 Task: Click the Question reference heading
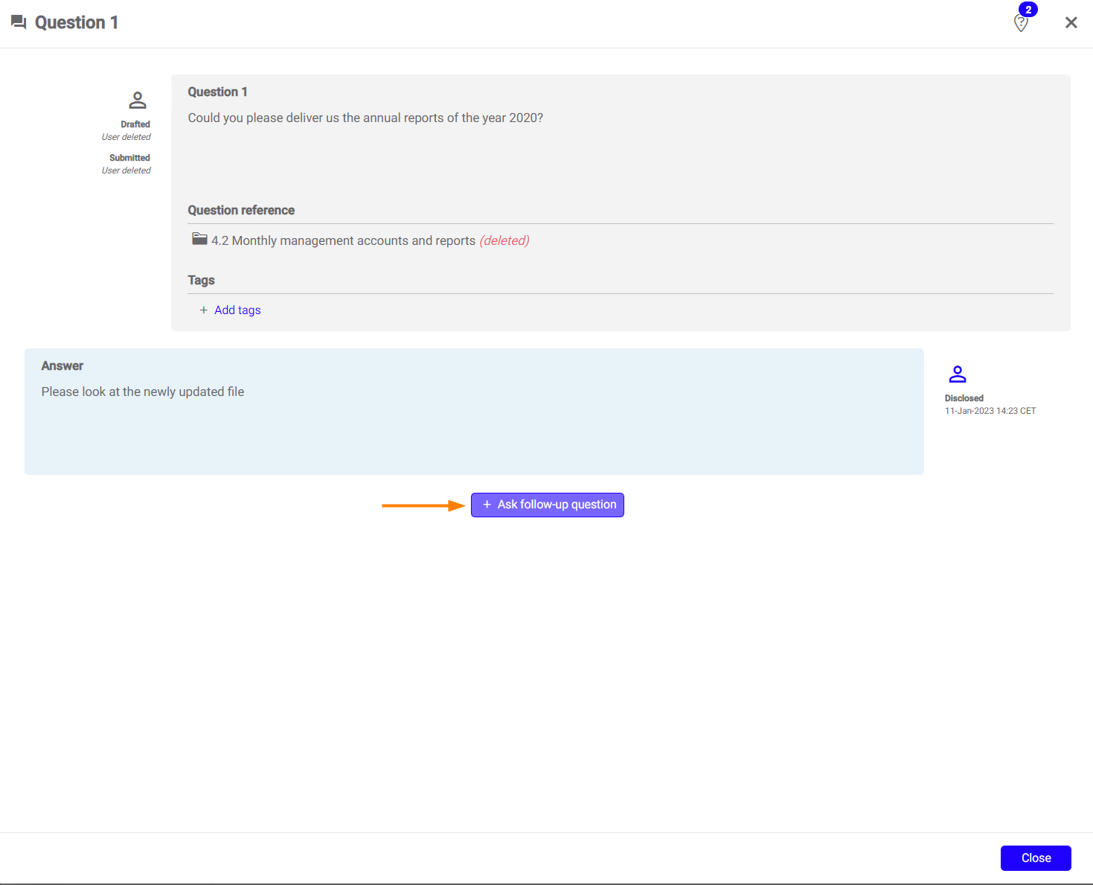pyautogui.click(x=241, y=210)
